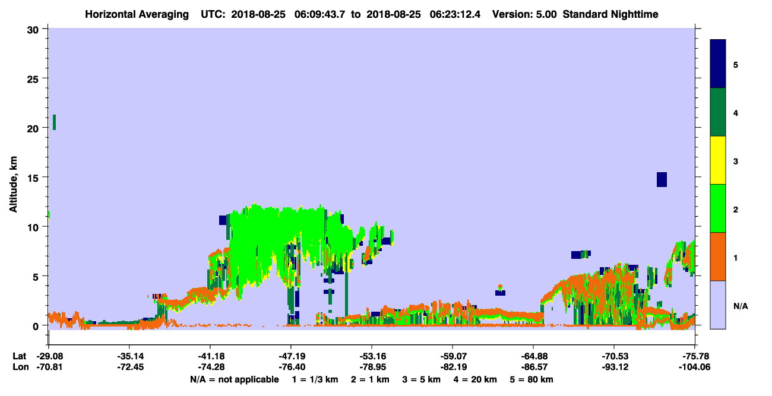Click the longitude value -104.06
The height and width of the screenshot is (396, 772).
click(x=695, y=366)
